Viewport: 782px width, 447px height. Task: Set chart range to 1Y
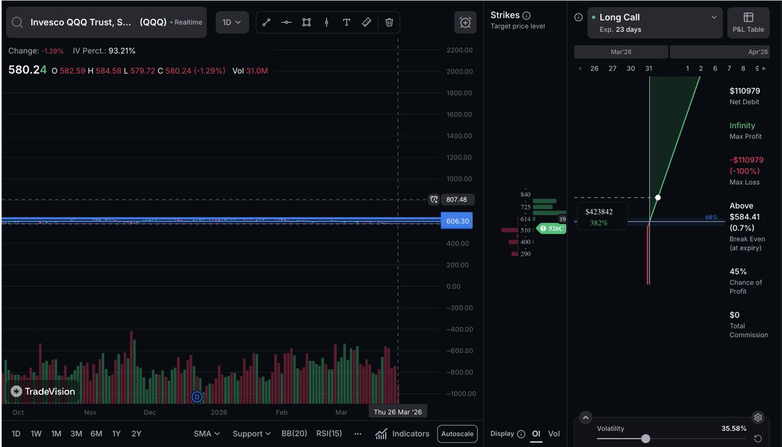pyautogui.click(x=116, y=433)
